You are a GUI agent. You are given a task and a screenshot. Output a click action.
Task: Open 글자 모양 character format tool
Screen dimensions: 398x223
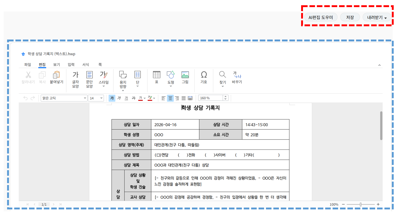coord(75,79)
